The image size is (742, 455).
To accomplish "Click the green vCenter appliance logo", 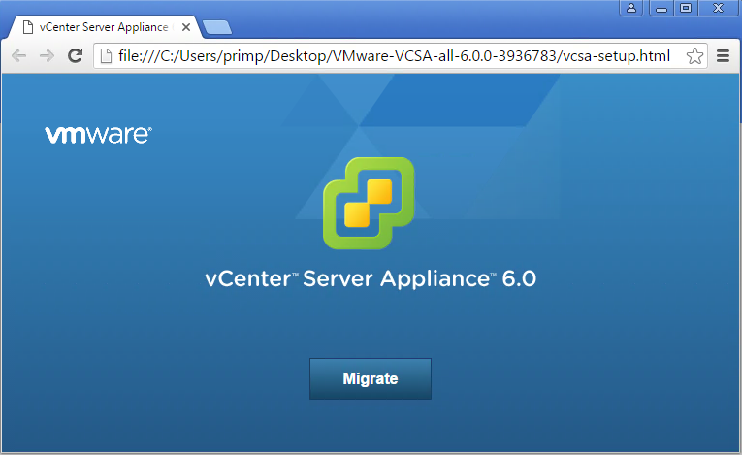I will (x=369, y=203).
